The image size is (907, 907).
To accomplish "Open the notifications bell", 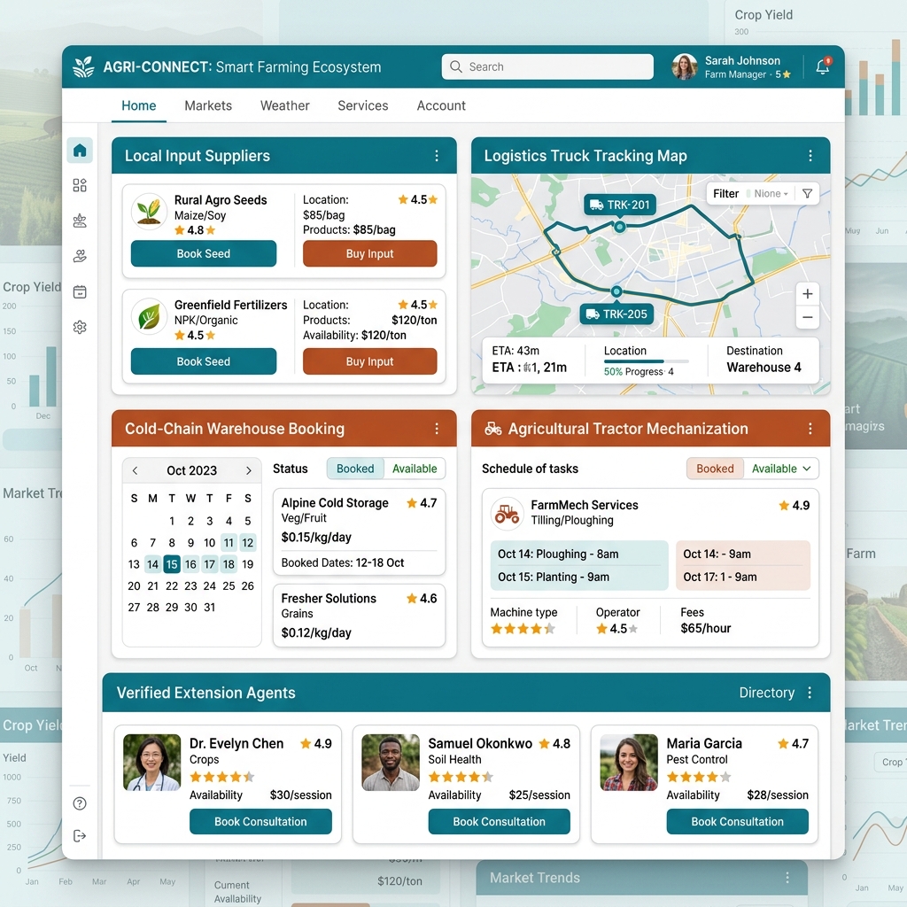I will click(823, 66).
